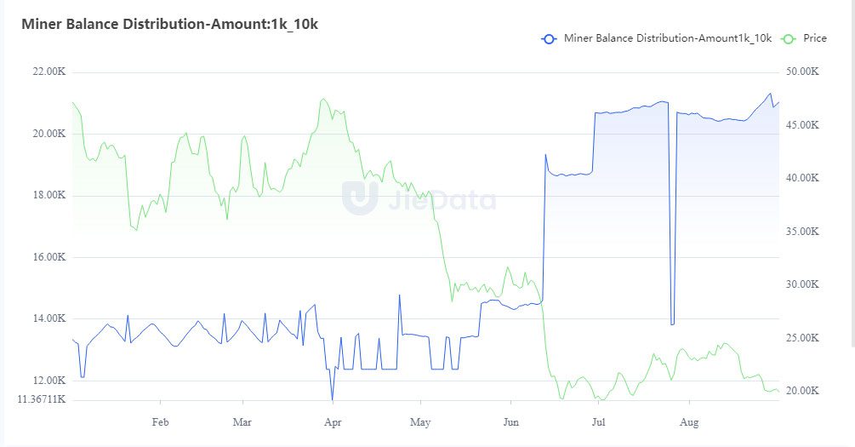Click the chart title Miner Balance Distribution-Amount:1k_10k

click(x=169, y=24)
